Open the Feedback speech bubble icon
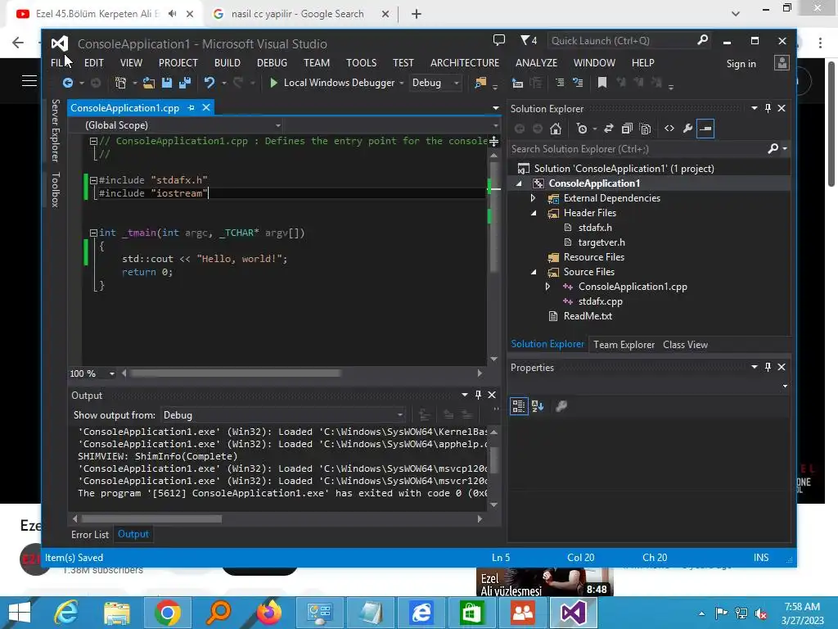 tap(498, 40)
